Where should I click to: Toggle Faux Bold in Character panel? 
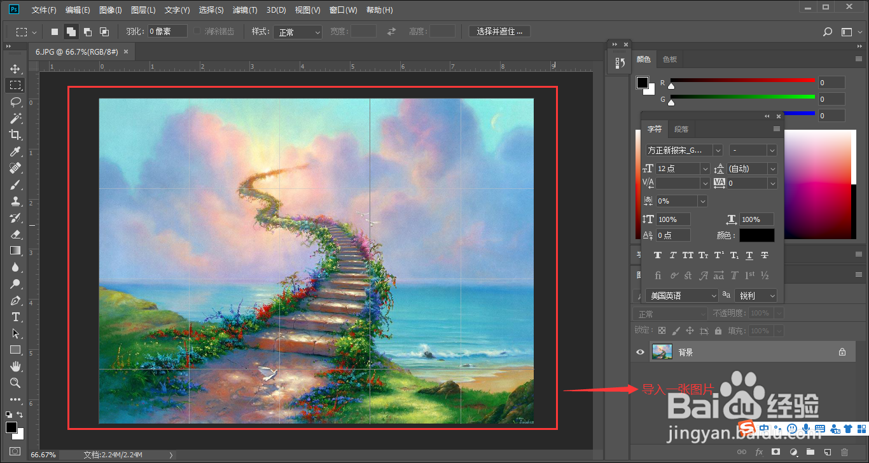pos(657,256)
